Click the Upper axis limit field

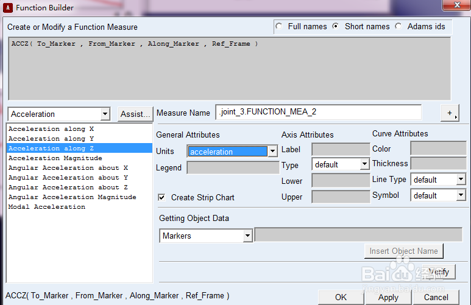[341, 197]
